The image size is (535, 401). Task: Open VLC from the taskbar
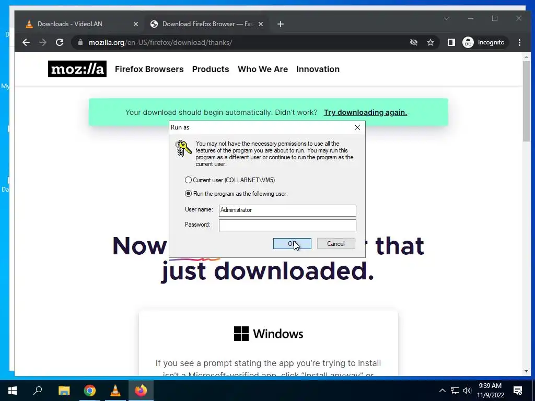click(115, 391)
